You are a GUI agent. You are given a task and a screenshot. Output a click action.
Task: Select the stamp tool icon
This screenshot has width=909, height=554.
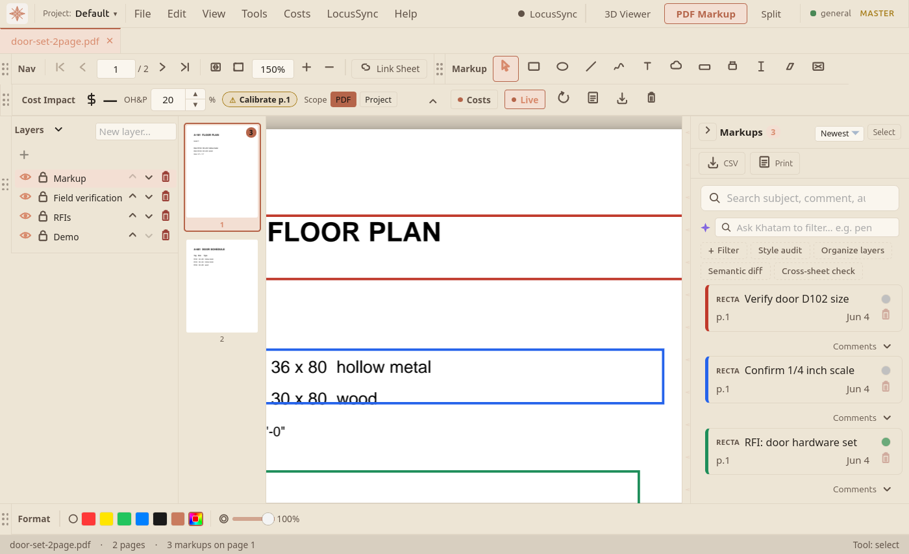(x=732, y=66)
